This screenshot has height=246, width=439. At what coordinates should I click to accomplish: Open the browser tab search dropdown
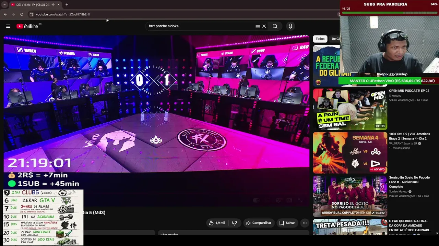click(4, 5)
